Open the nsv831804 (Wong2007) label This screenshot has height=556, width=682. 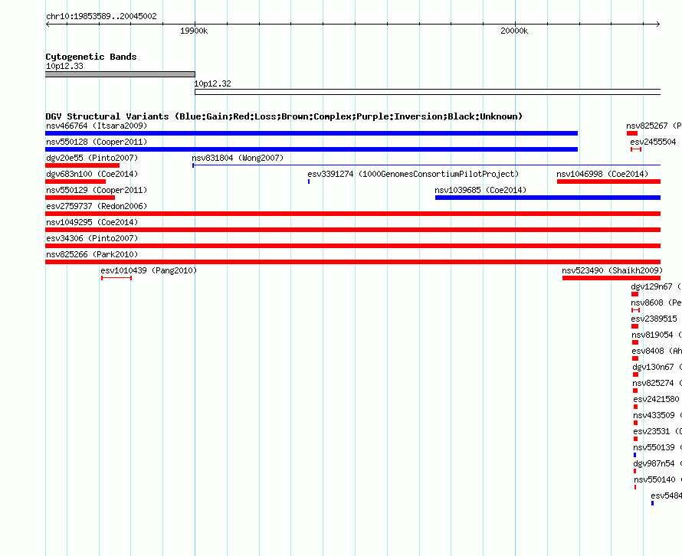pyautogui.click(x=238, y=159)
